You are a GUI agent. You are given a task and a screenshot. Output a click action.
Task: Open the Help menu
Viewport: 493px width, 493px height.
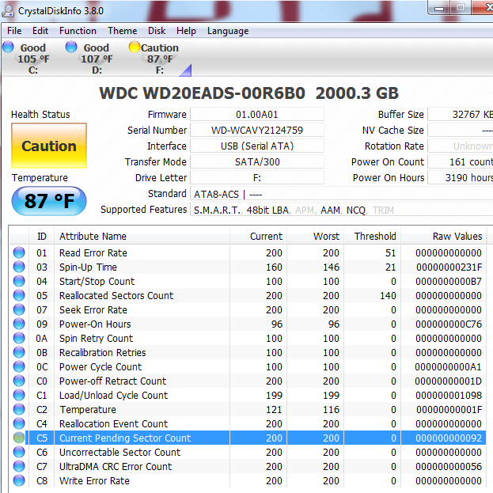coord(186,31)
